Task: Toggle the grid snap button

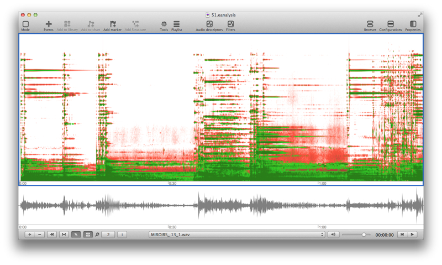Action: [x=88, y=235]
